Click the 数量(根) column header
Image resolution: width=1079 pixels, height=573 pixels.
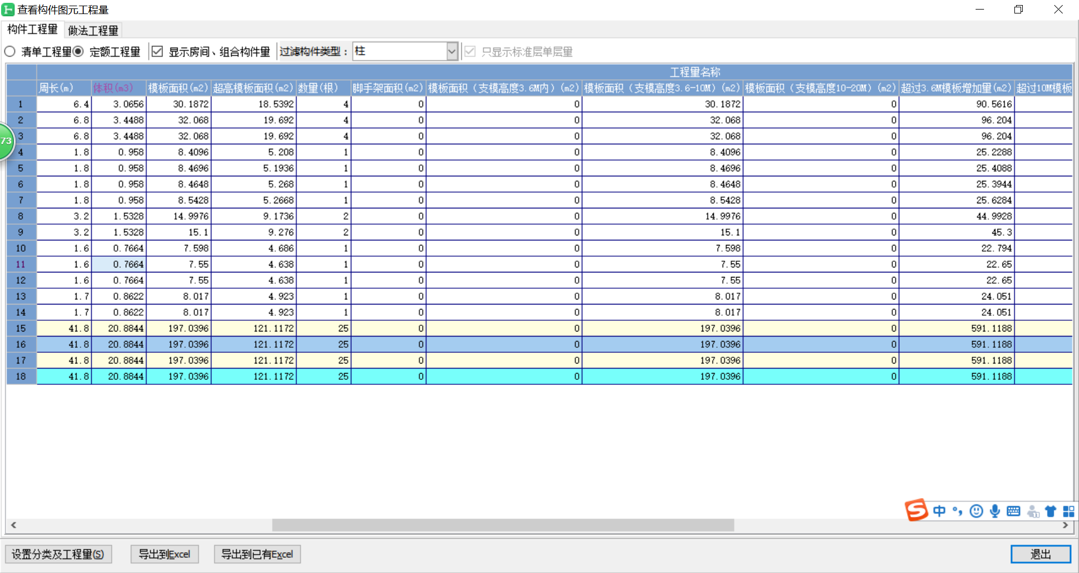tap(324, 88)
